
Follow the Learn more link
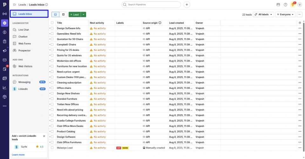coord(18,155)
